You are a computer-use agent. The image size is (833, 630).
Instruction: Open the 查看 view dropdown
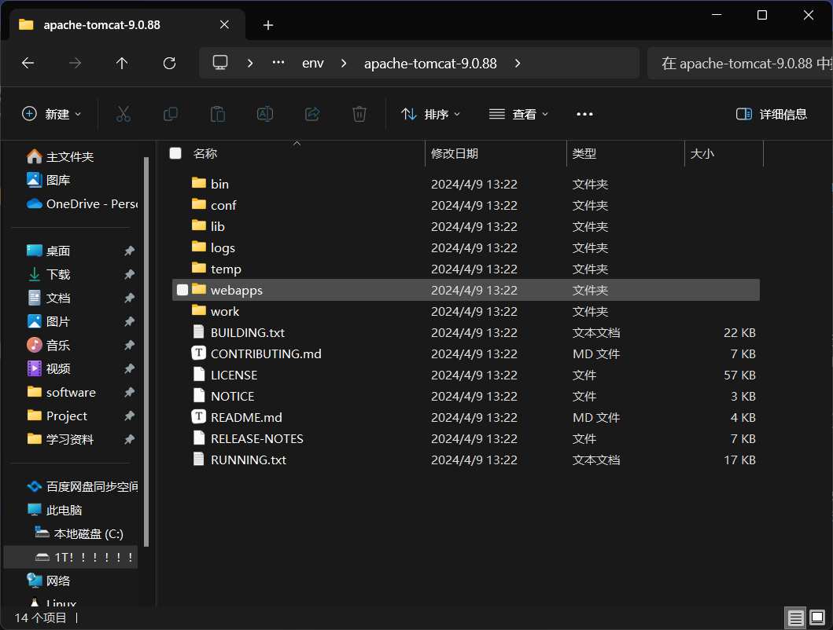tap(518, 114)
